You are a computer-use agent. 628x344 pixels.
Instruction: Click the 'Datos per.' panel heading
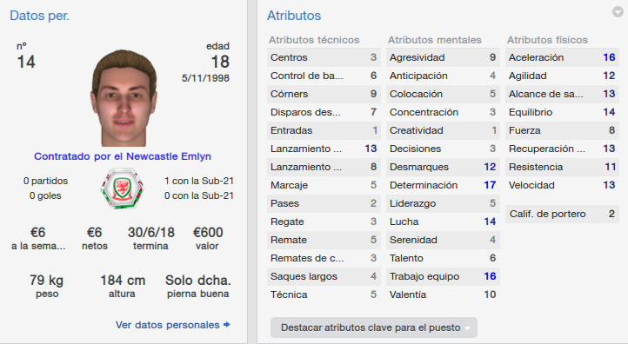tap(39, 16)
